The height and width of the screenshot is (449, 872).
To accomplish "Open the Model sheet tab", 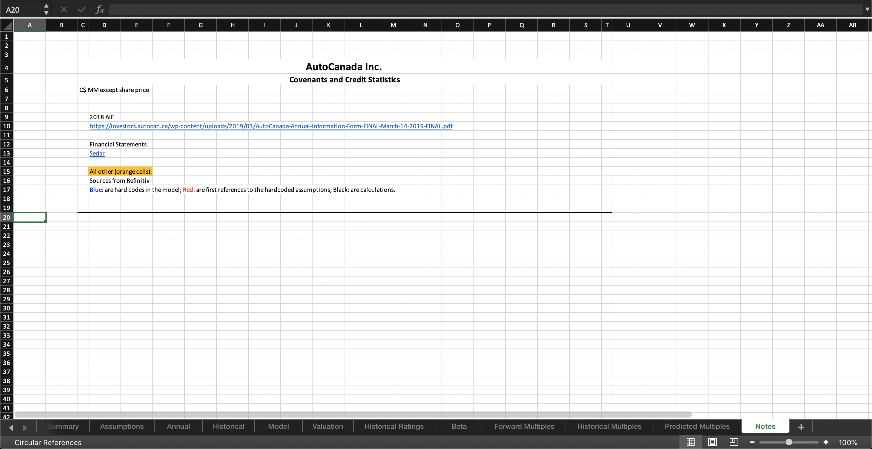I will tap(279, 426).
